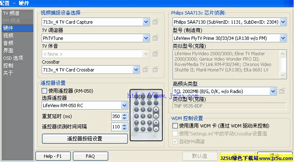Open second properties icon beside CrossBar dropdown
Screen dimensions: 294x162
pyautogui.click(x=156, y=70)
